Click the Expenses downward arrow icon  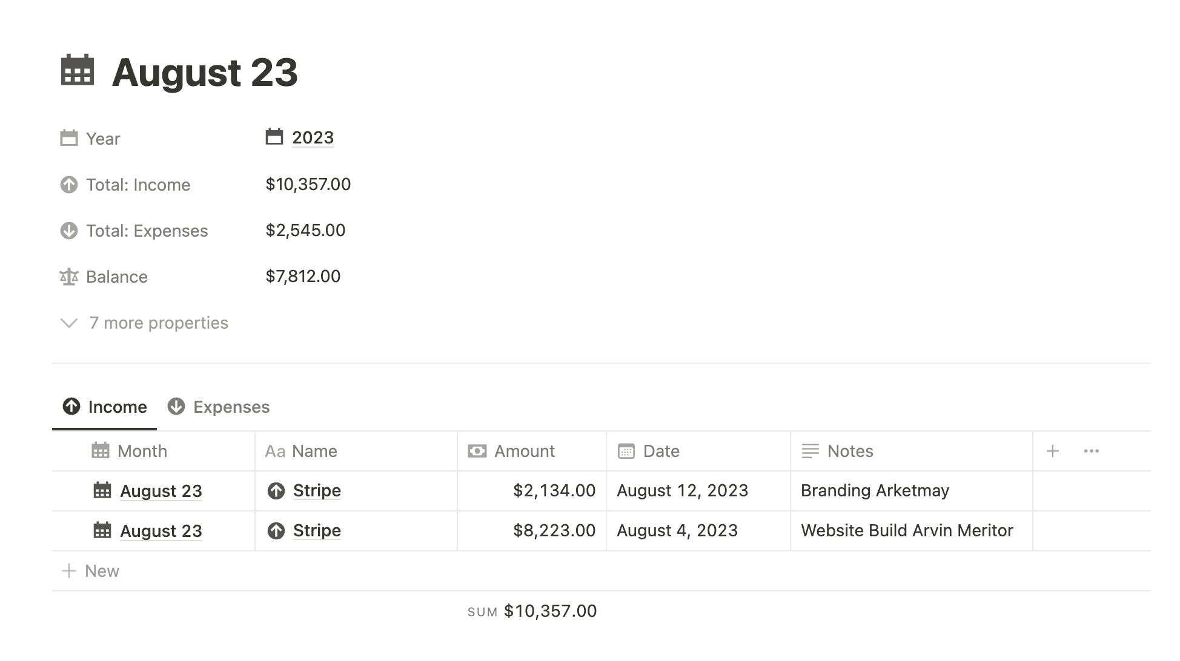pyautogui.click(x=176, y=407)
